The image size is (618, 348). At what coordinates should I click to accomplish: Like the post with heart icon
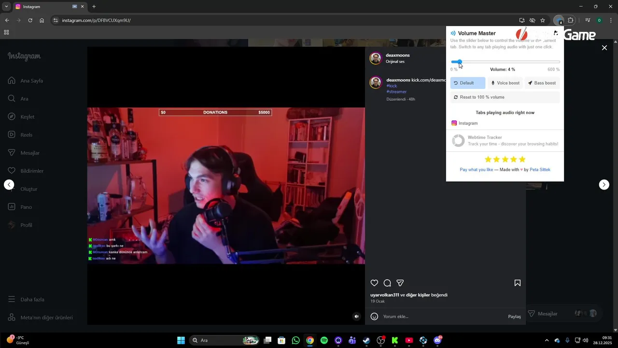point(374,283)
